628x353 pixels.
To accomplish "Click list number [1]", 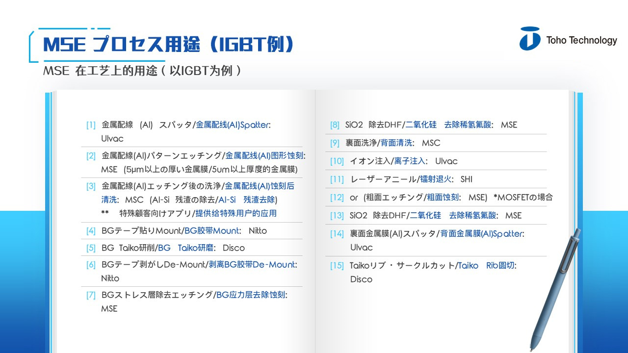I will (x=91, y=125).
